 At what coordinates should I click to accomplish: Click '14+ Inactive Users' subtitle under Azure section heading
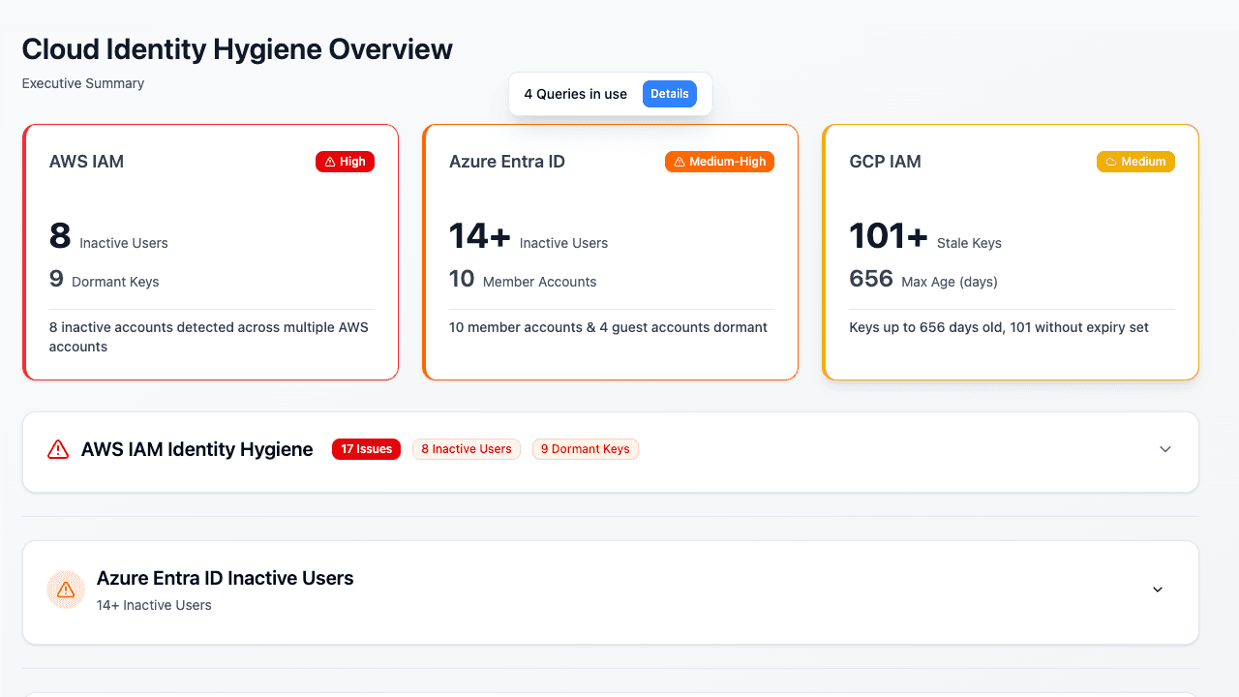[x=154, y=605]
